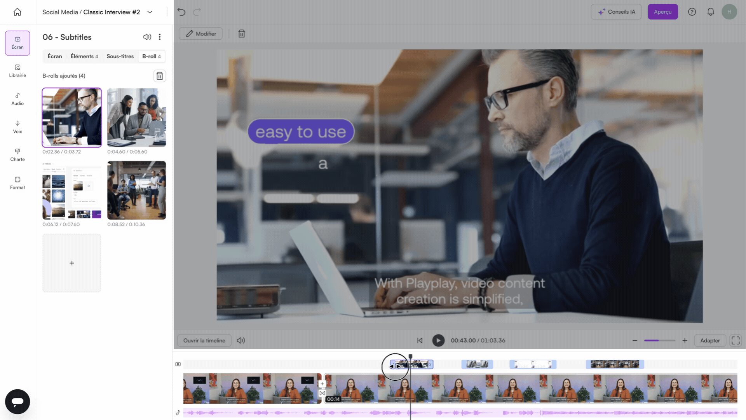The height and width of the screenshot is (420, 746).
Task: Click Ouvrir la timeline
Action: click(204, 340)
